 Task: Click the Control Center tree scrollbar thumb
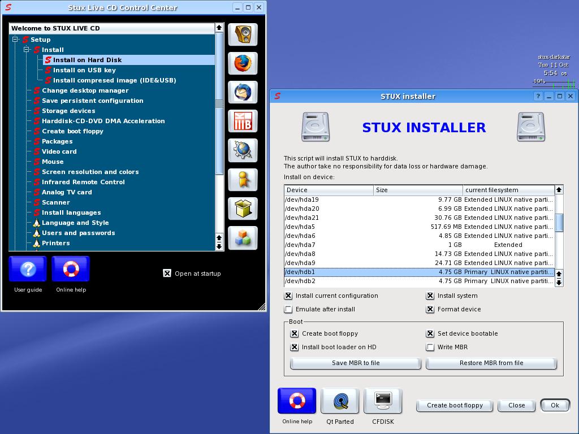coord(219,103)
